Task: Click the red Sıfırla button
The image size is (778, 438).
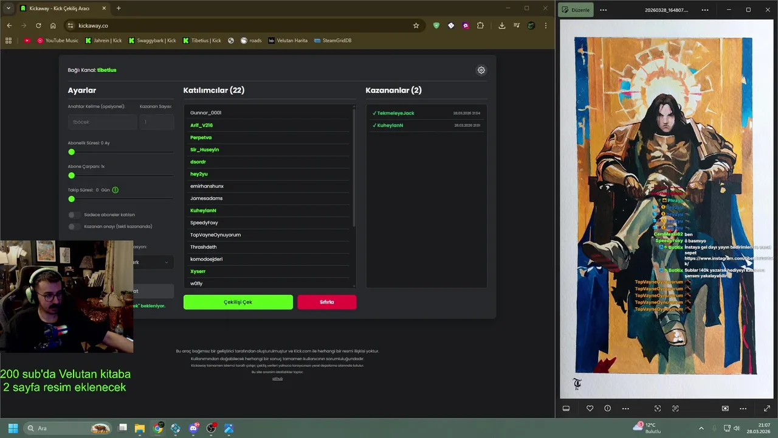Action: point(327,302)
